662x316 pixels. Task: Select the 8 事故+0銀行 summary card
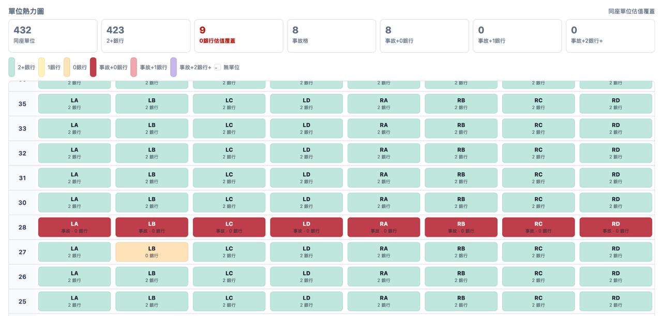point(425,36)
